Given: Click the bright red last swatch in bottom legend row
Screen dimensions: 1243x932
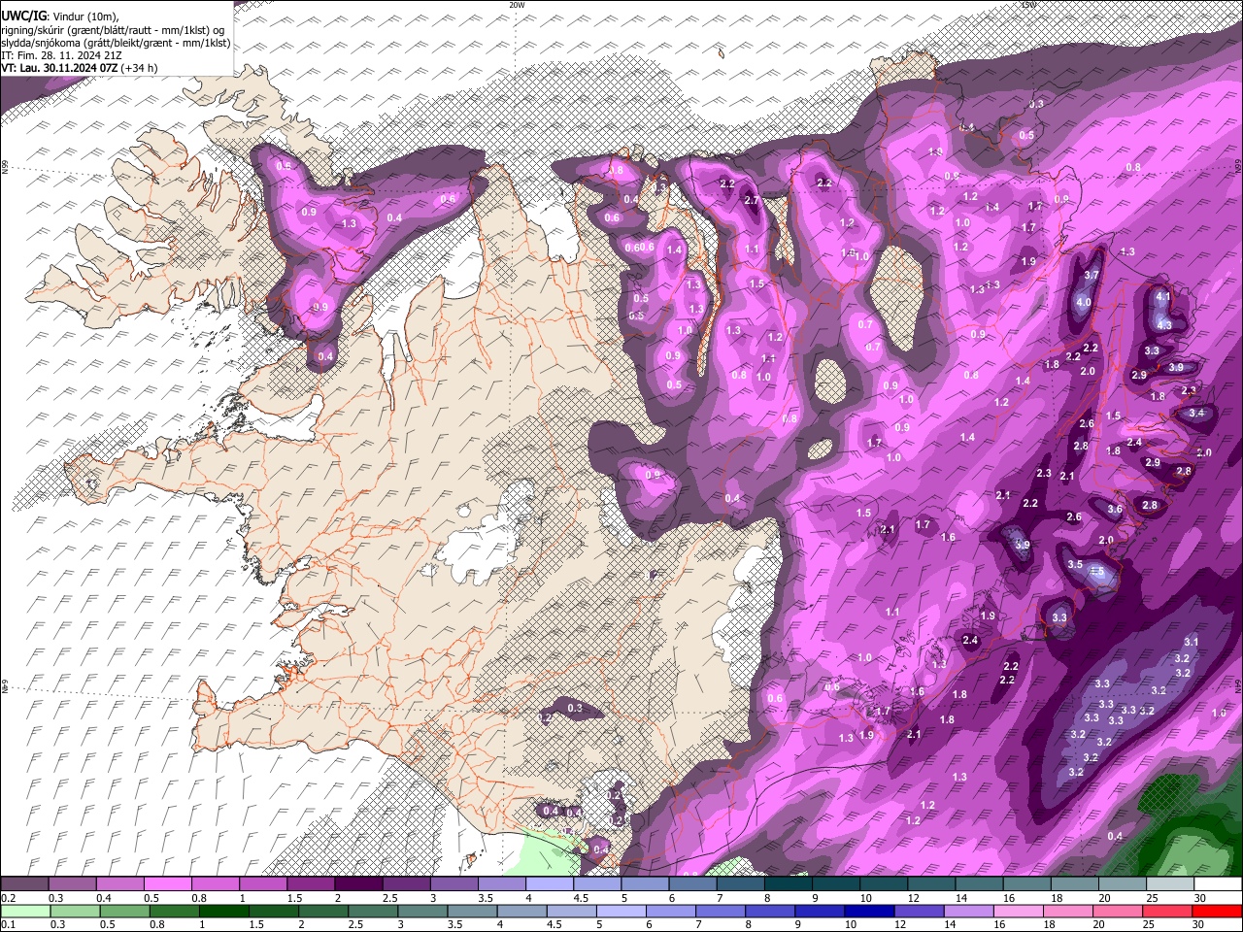Looking at the screenshot, I should coord(1217,911).
